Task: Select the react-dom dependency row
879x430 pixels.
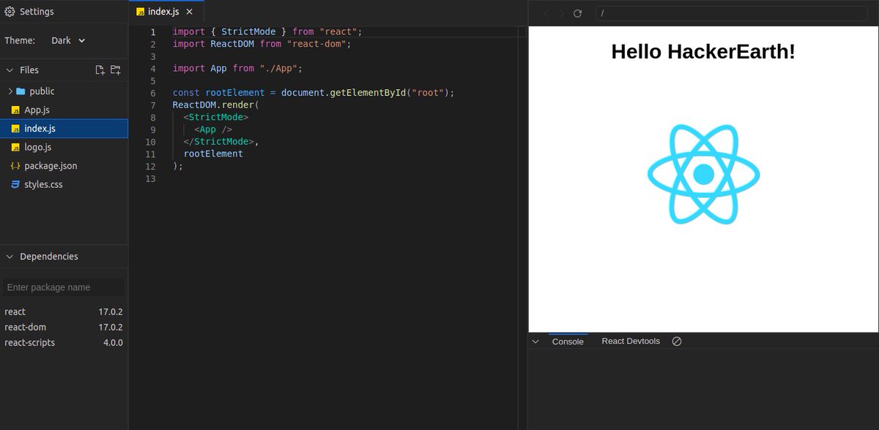Action: click(64, 327)
